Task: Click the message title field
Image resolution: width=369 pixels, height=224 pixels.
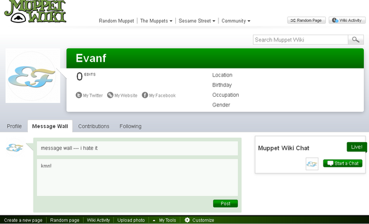Action: pos(137,148)
